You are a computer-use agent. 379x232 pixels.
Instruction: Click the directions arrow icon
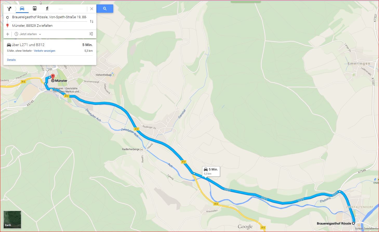9,9
